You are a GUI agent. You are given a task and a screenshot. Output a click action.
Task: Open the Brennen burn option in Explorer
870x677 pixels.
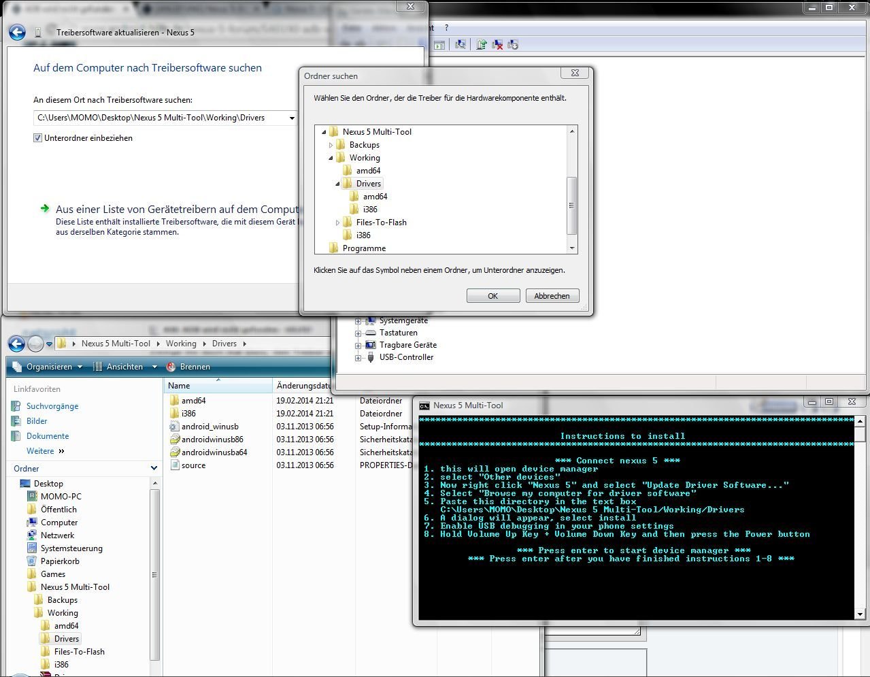click(x=188, y=367)
